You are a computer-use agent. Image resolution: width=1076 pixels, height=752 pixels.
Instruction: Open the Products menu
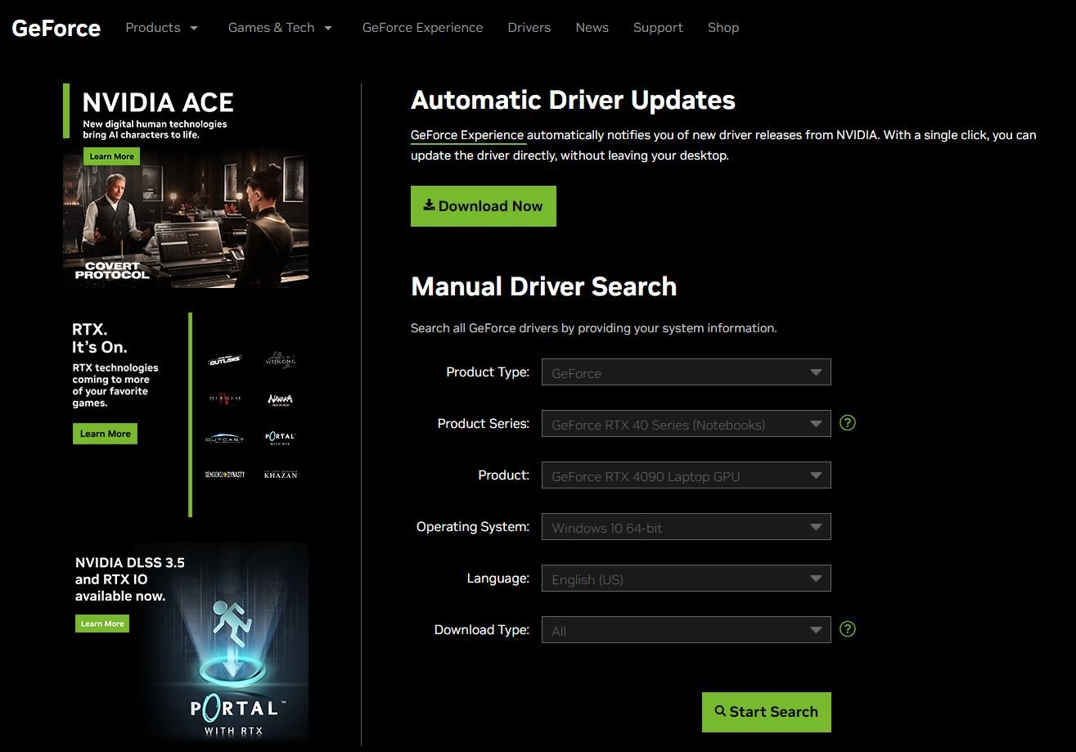(162, 28)
